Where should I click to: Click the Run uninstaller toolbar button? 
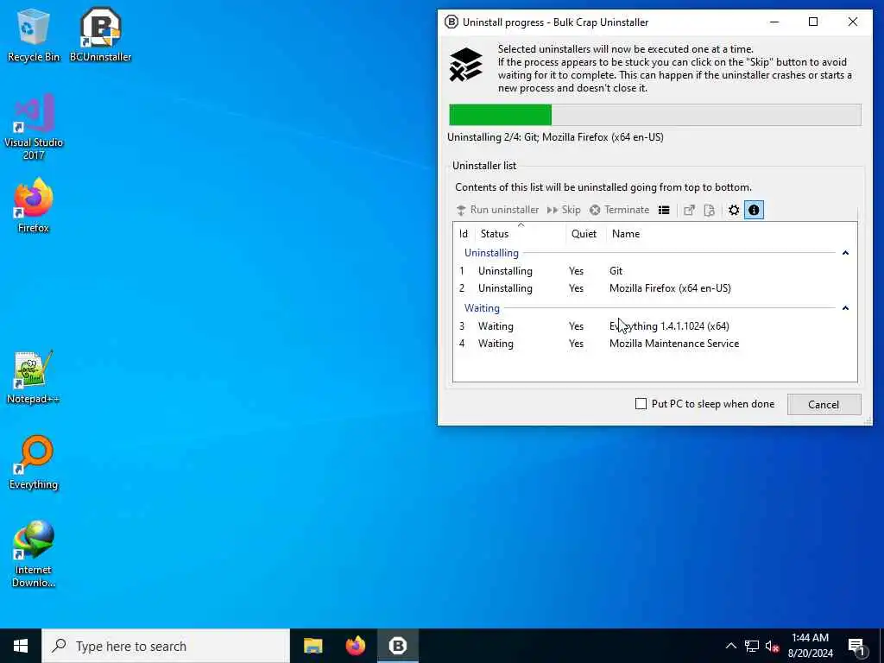tap(497, 210)
